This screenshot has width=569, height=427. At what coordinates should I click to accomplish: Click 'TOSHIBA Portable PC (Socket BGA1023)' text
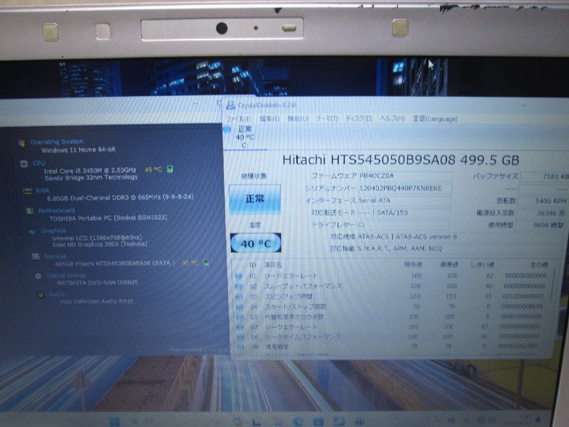(108, 218)
